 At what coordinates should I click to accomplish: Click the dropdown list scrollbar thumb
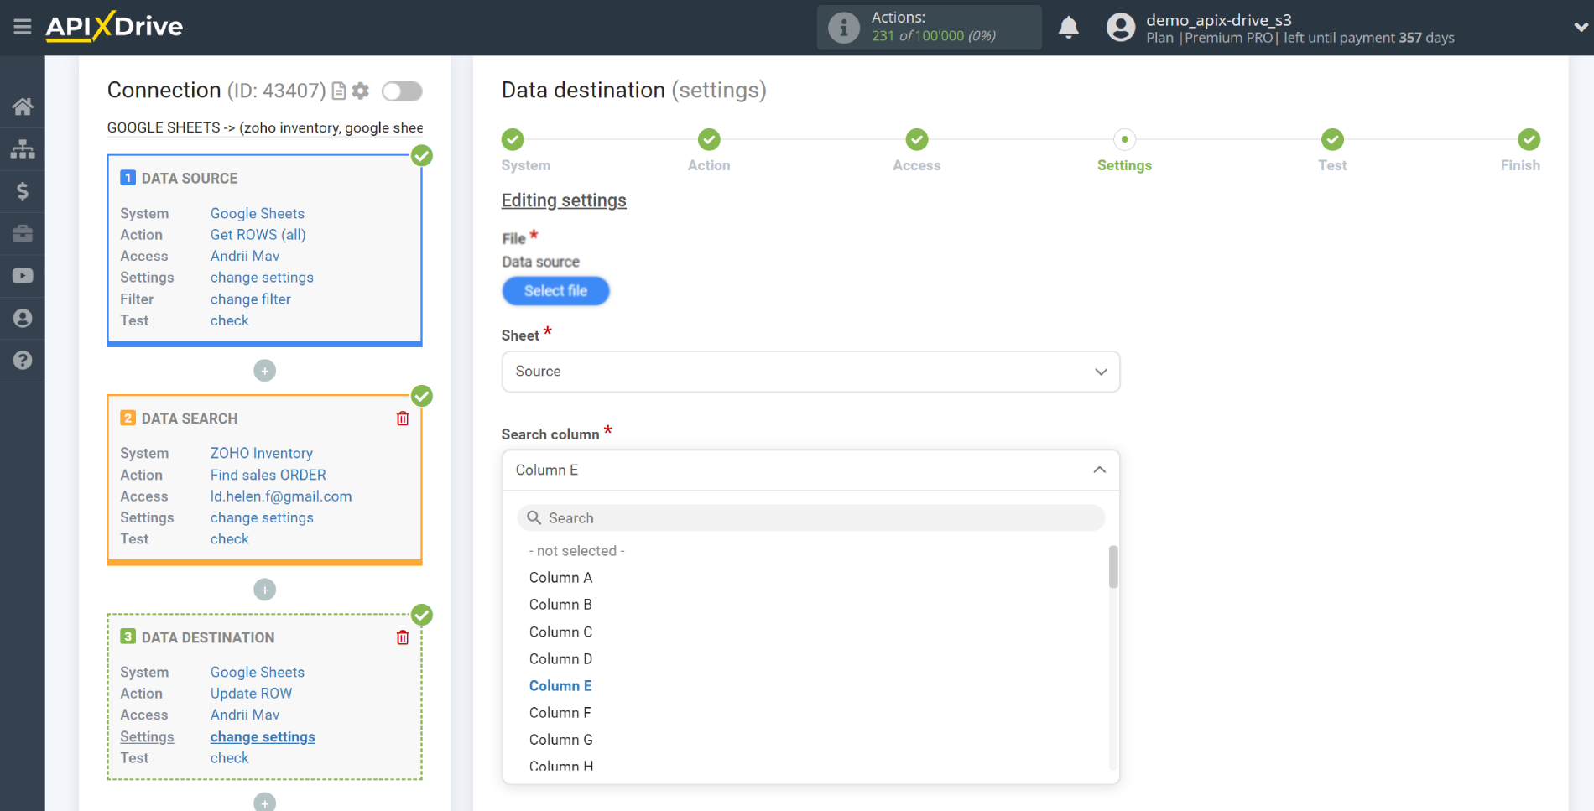pos(1113,567)
